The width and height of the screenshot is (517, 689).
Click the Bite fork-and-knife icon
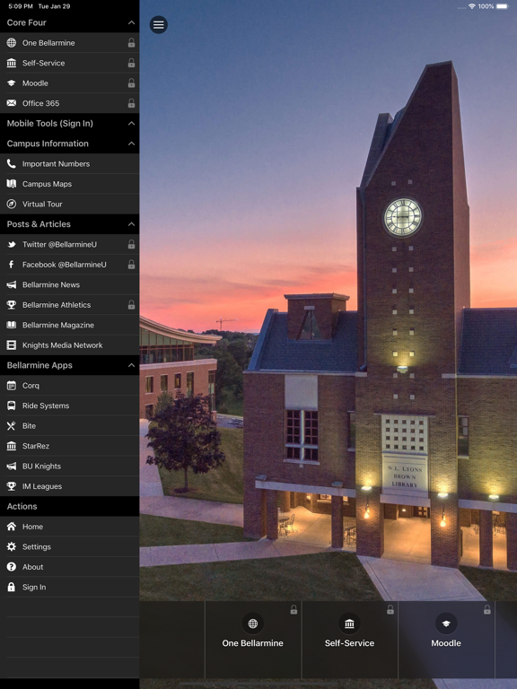(x=12, y=426)
